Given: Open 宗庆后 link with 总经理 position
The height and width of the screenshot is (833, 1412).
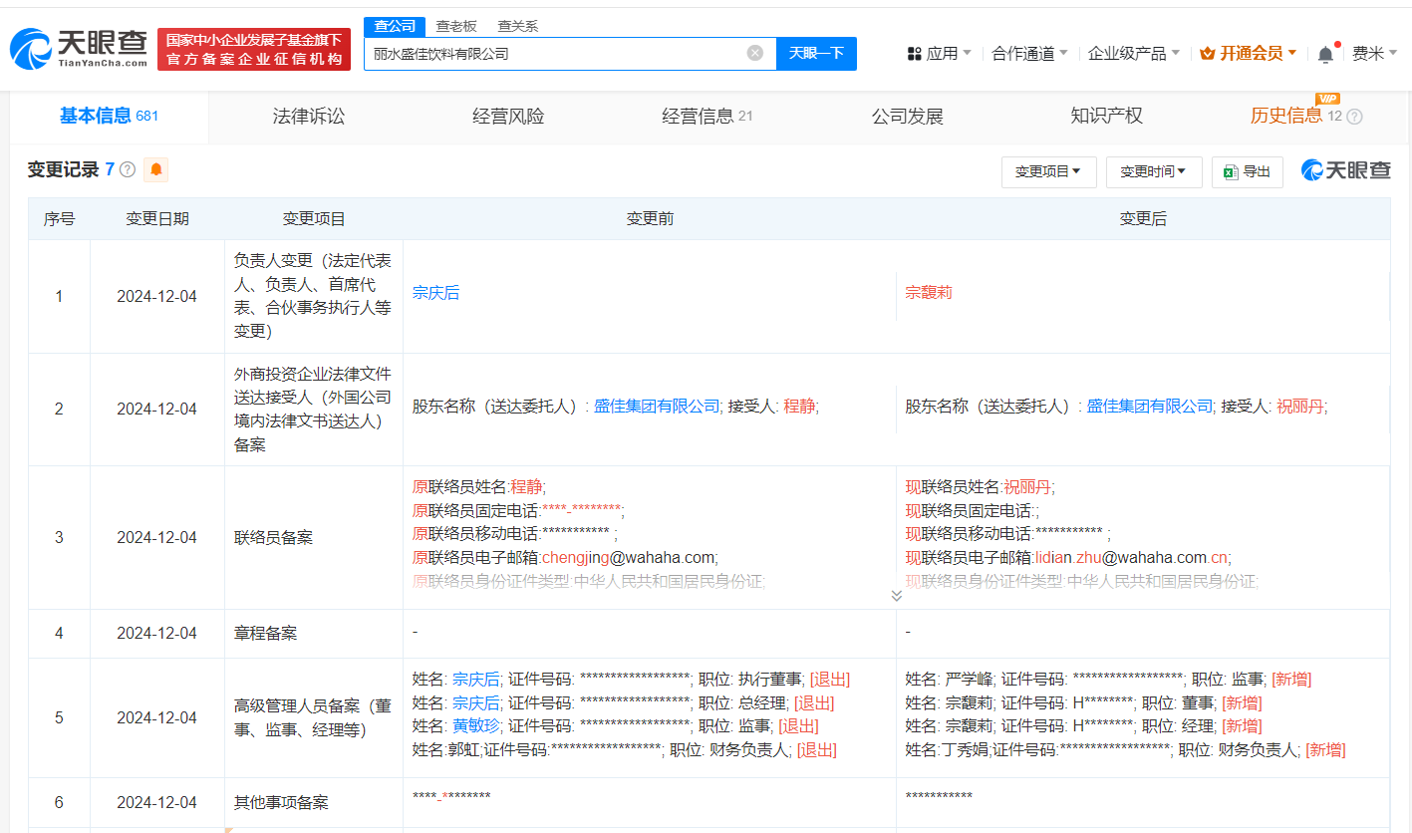Looking at the screenshot, I should (475, 702).
